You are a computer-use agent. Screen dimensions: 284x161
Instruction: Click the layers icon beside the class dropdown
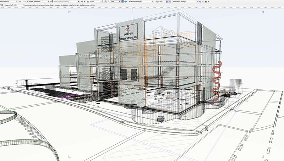tap(21, 1)
